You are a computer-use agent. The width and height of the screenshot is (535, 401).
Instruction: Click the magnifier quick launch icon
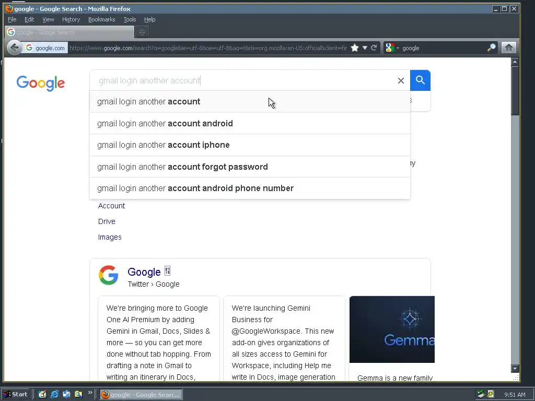[x=78, y=395]
